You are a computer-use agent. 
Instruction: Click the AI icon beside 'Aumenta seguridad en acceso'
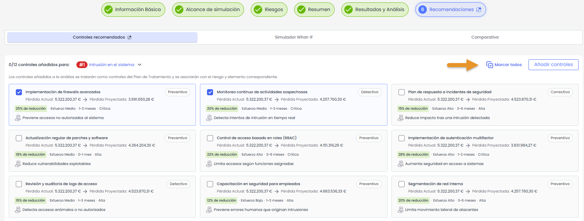tap(401, 164)
